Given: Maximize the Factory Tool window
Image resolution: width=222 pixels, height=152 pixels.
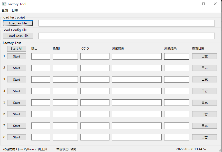Looking at the screenshot, I should click(203, 4).
